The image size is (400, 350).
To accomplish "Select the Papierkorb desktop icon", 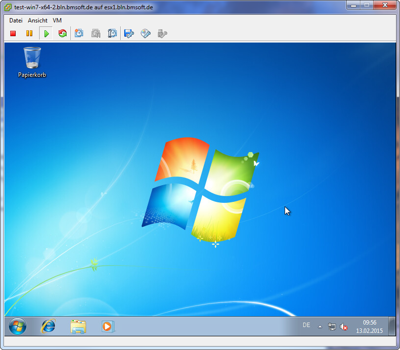I will pos(32,62).
